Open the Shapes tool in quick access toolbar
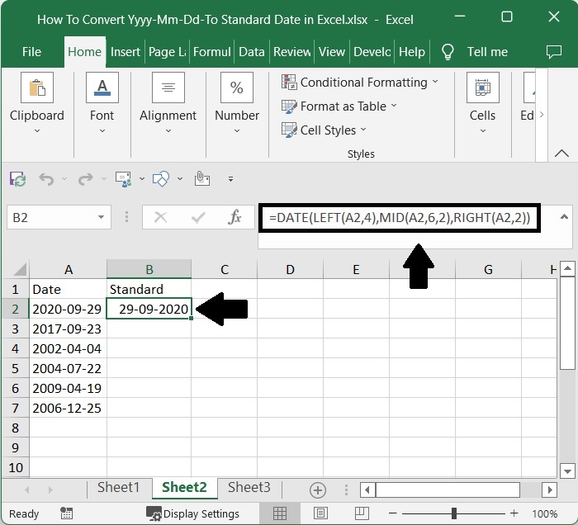Screen dimensions: 578x525 (162, 178)
